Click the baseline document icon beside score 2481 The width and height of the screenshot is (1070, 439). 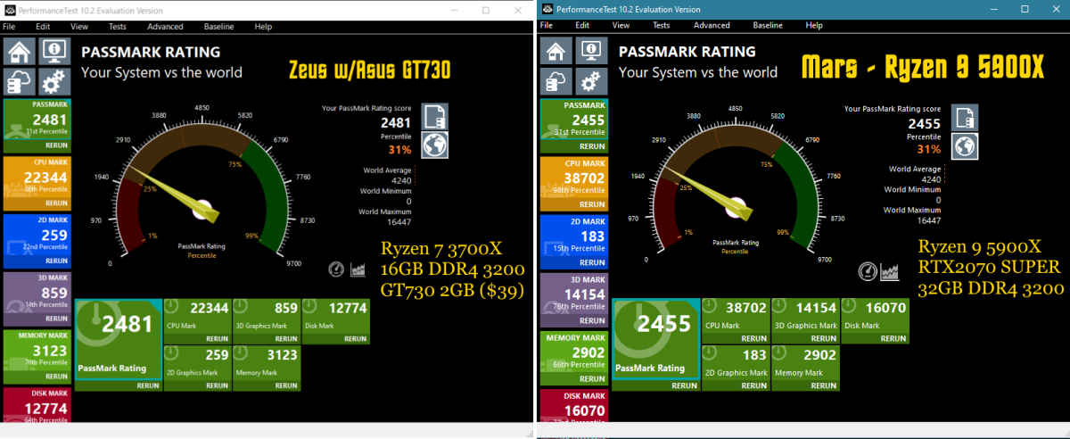pyautogui.click(x=435, y=116)
